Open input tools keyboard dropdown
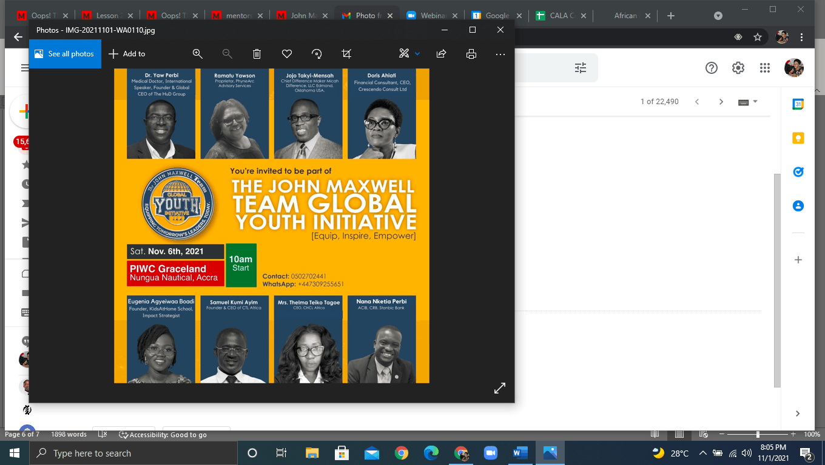The image size is (825, 465). pyautogui.click(x=747, y=102)
